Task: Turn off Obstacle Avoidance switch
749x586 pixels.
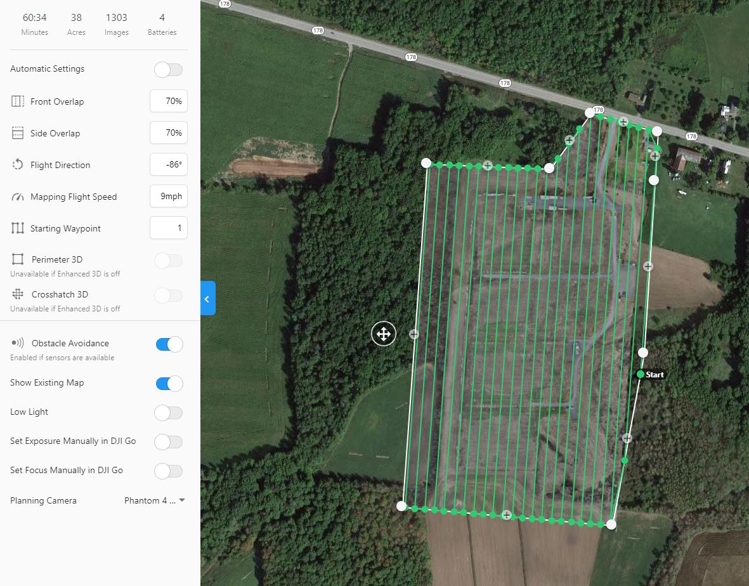Action: coord(169,344)
